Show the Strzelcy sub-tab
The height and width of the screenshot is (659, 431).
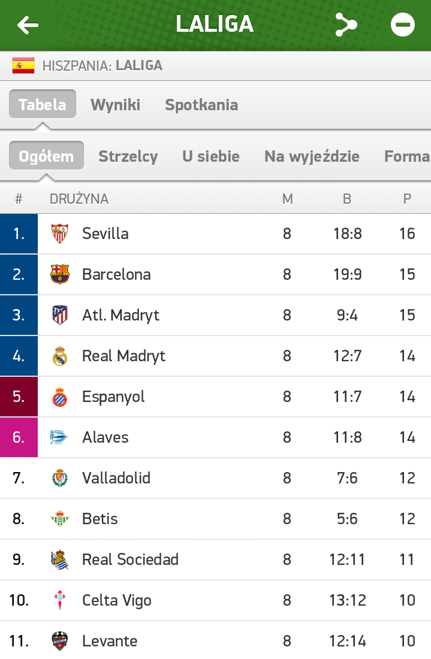(x=128, y=156)
